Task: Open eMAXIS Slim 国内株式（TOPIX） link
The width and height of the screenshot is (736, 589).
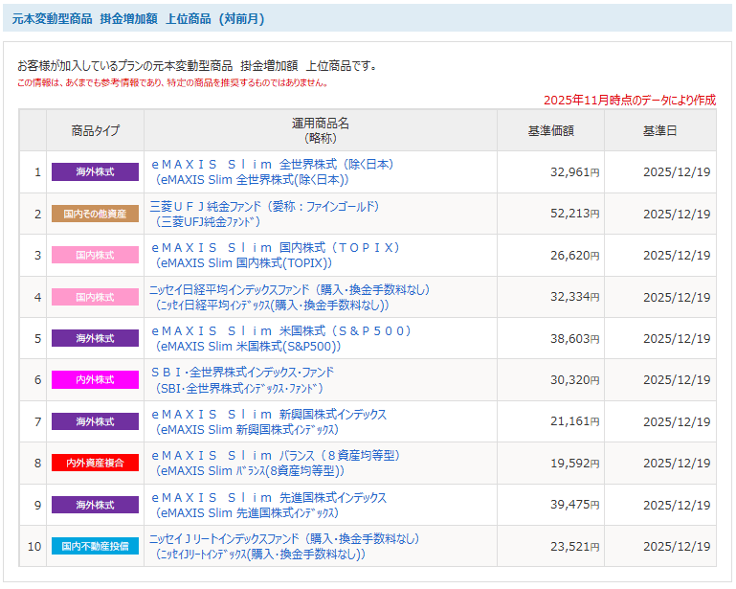Action: click(x=276, y=248)
